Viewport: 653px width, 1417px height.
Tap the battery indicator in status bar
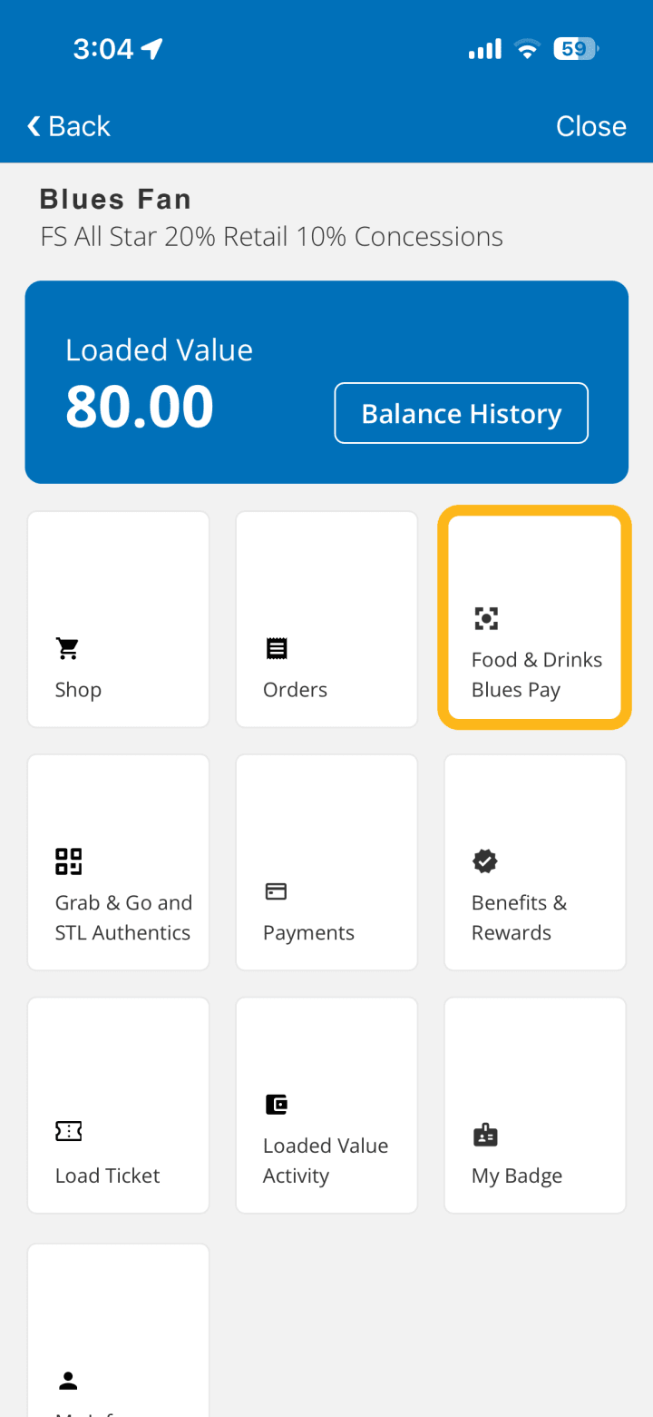pos(576,49)
